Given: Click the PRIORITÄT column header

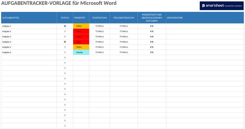Looking at the screenshot, I should [x=81, y=18].
